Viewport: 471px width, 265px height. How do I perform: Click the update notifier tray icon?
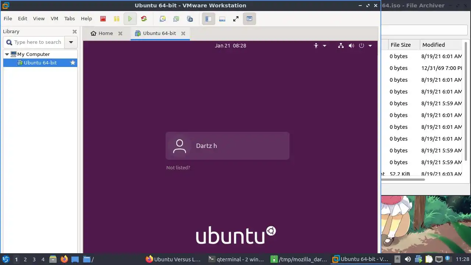coord(449,259)
